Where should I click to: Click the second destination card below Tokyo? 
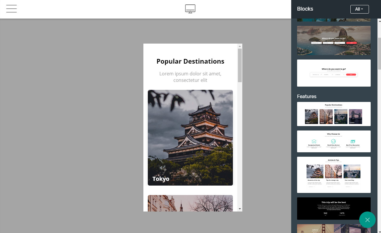[190, 203]
